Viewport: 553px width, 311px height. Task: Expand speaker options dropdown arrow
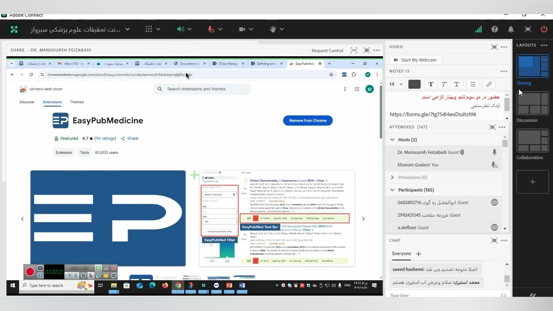pos(189,29)
